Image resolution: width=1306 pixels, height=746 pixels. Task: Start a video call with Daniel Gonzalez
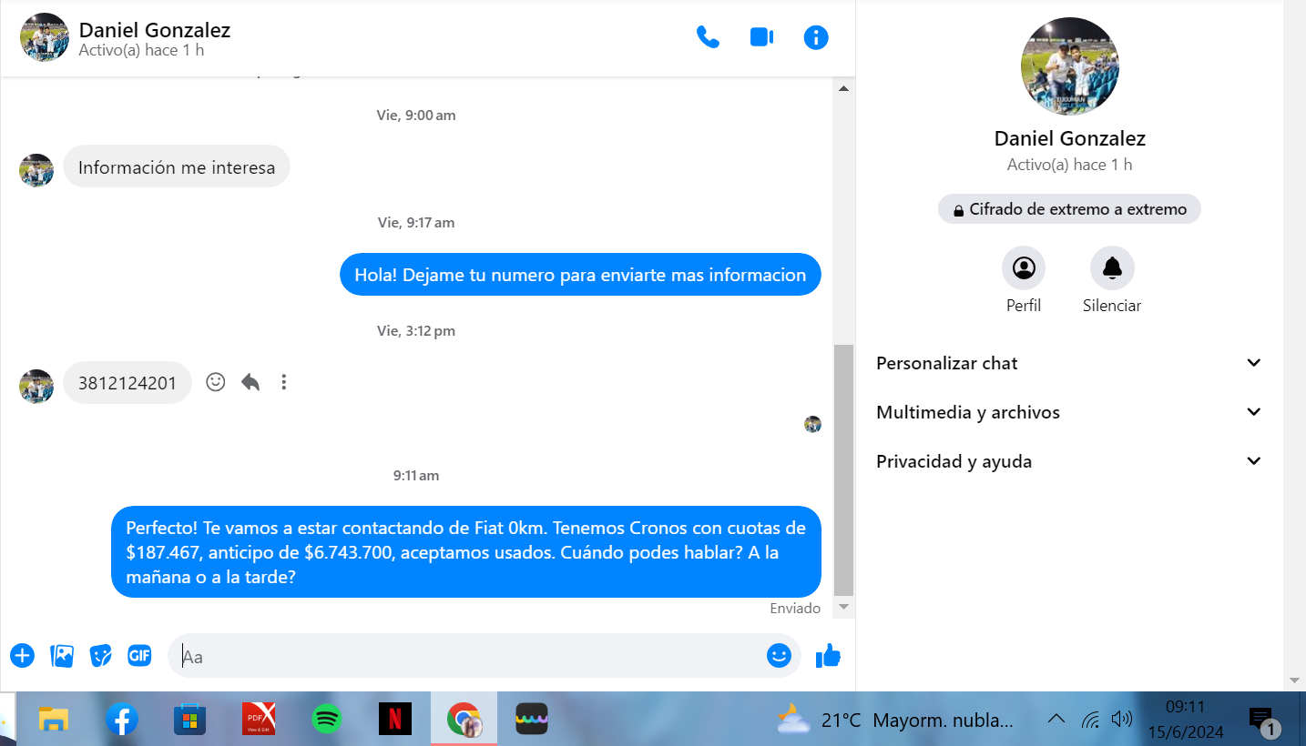click(x=761, y=37)
